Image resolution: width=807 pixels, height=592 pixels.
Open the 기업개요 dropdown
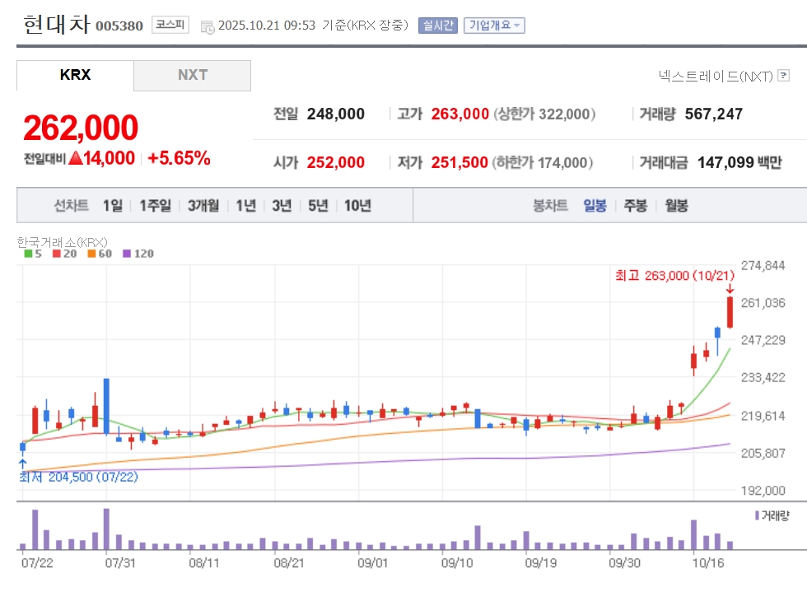click(x=494, y=26)
